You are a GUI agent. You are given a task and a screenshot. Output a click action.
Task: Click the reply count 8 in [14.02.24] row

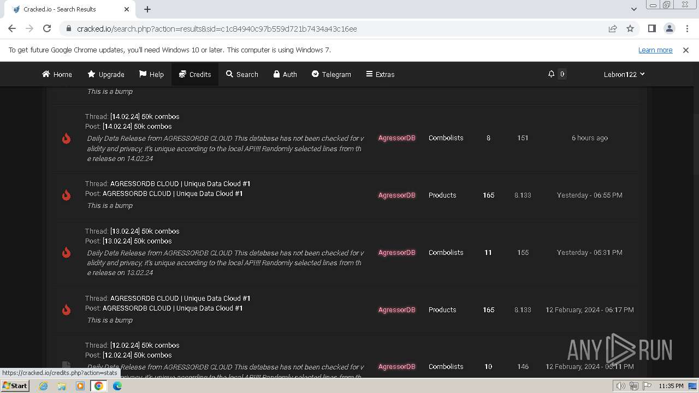point(488,138)
